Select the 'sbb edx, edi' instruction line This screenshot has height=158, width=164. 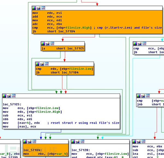coord(17,119)
